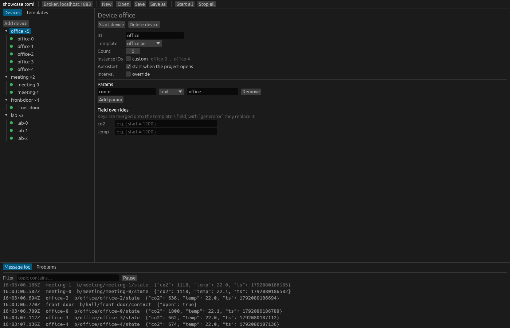Open Broker localhost:1883 settings
This screenshot has width=510, height=328.
(67, 4)
